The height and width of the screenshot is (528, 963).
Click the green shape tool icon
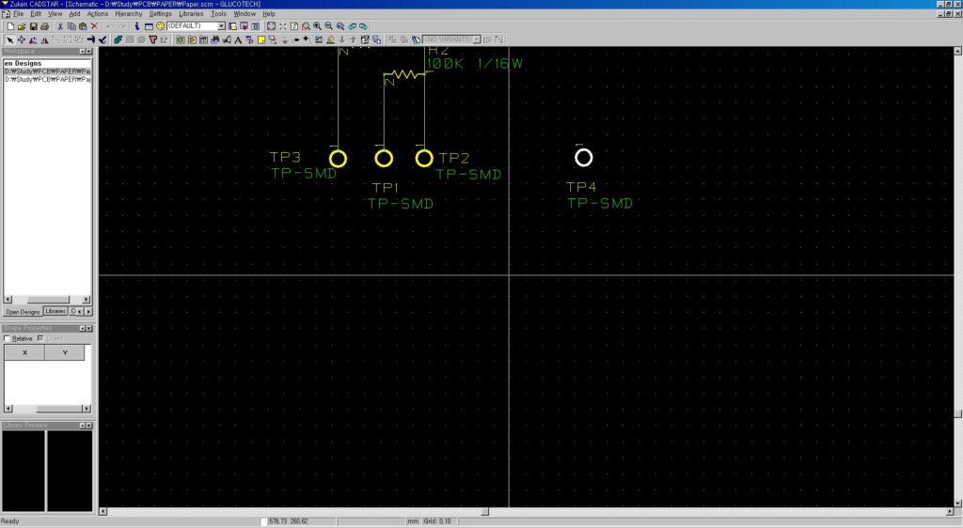click(x=118, y=39)
